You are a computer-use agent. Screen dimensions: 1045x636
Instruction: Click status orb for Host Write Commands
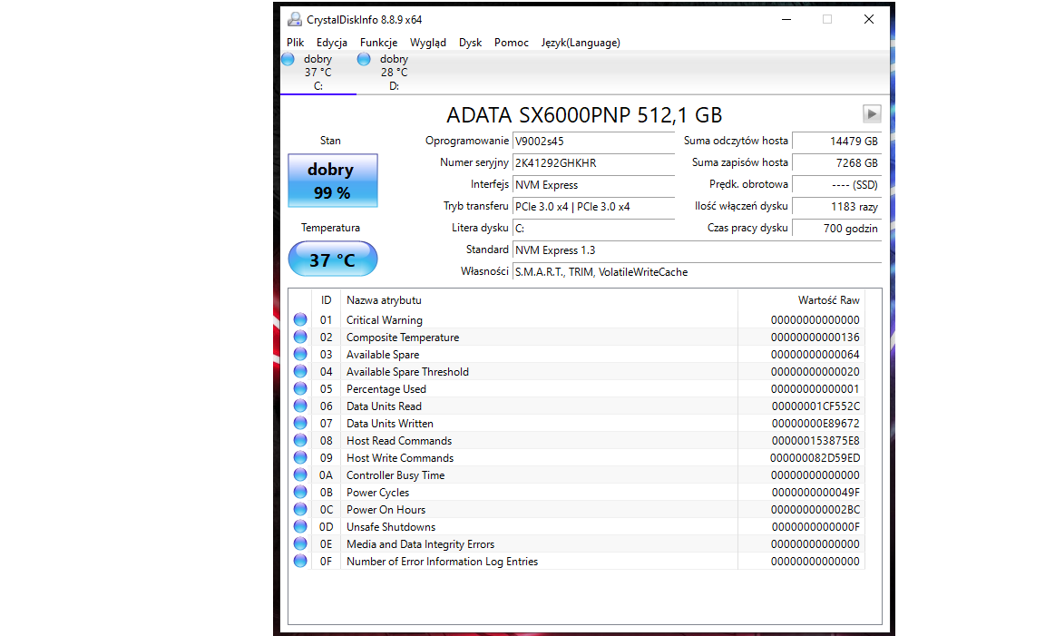point(300,458)
